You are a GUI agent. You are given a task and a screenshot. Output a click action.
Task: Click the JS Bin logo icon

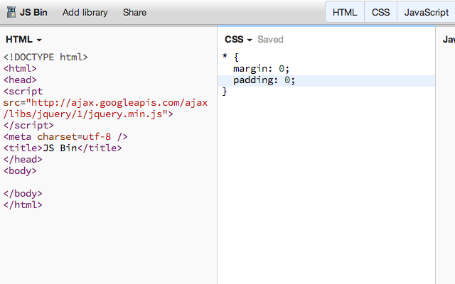(11, 12)
